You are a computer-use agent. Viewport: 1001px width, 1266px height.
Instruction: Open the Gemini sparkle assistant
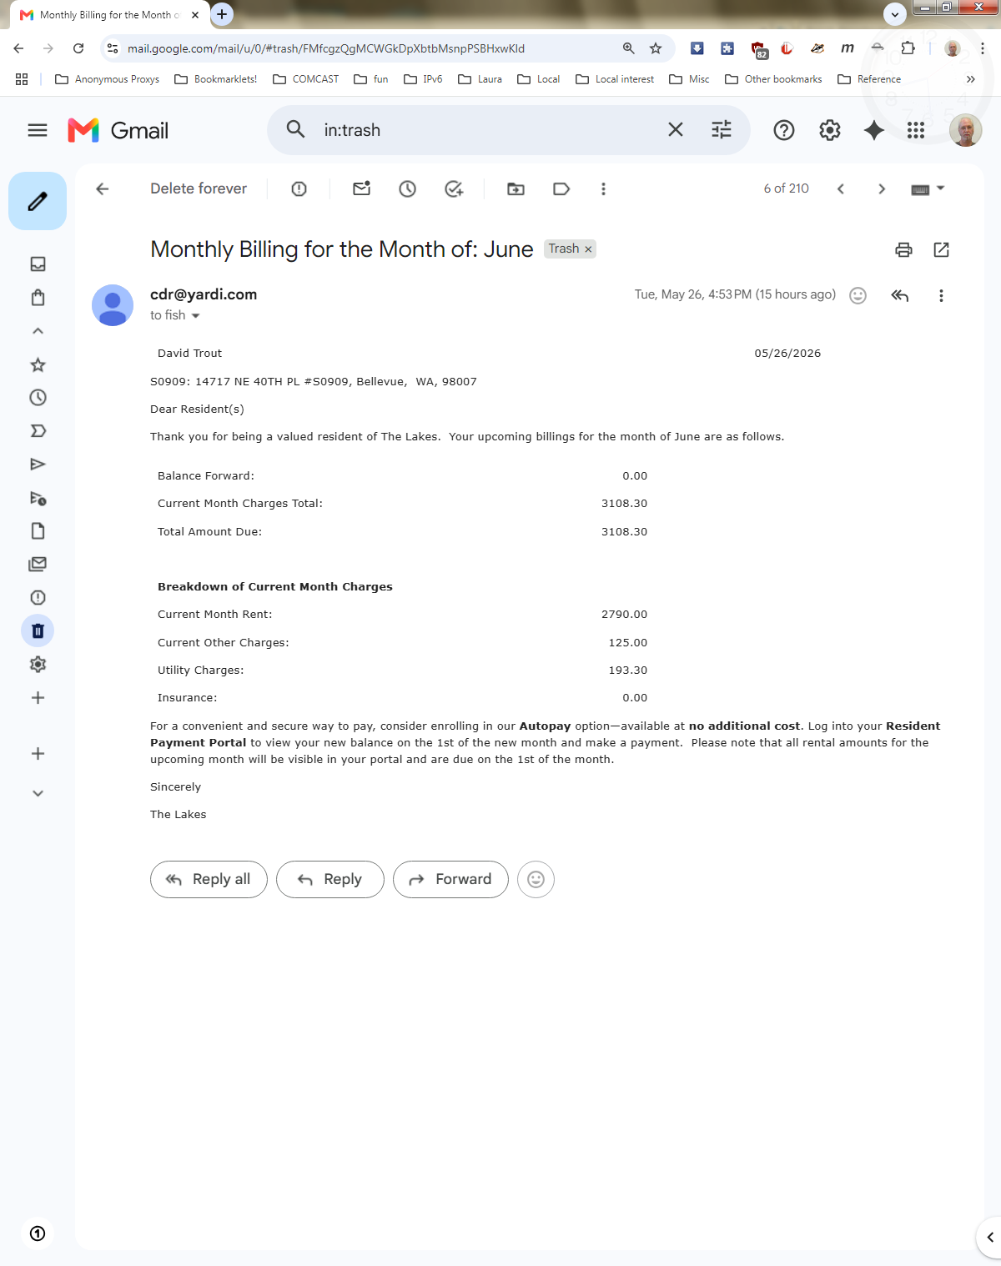[873, 130]
